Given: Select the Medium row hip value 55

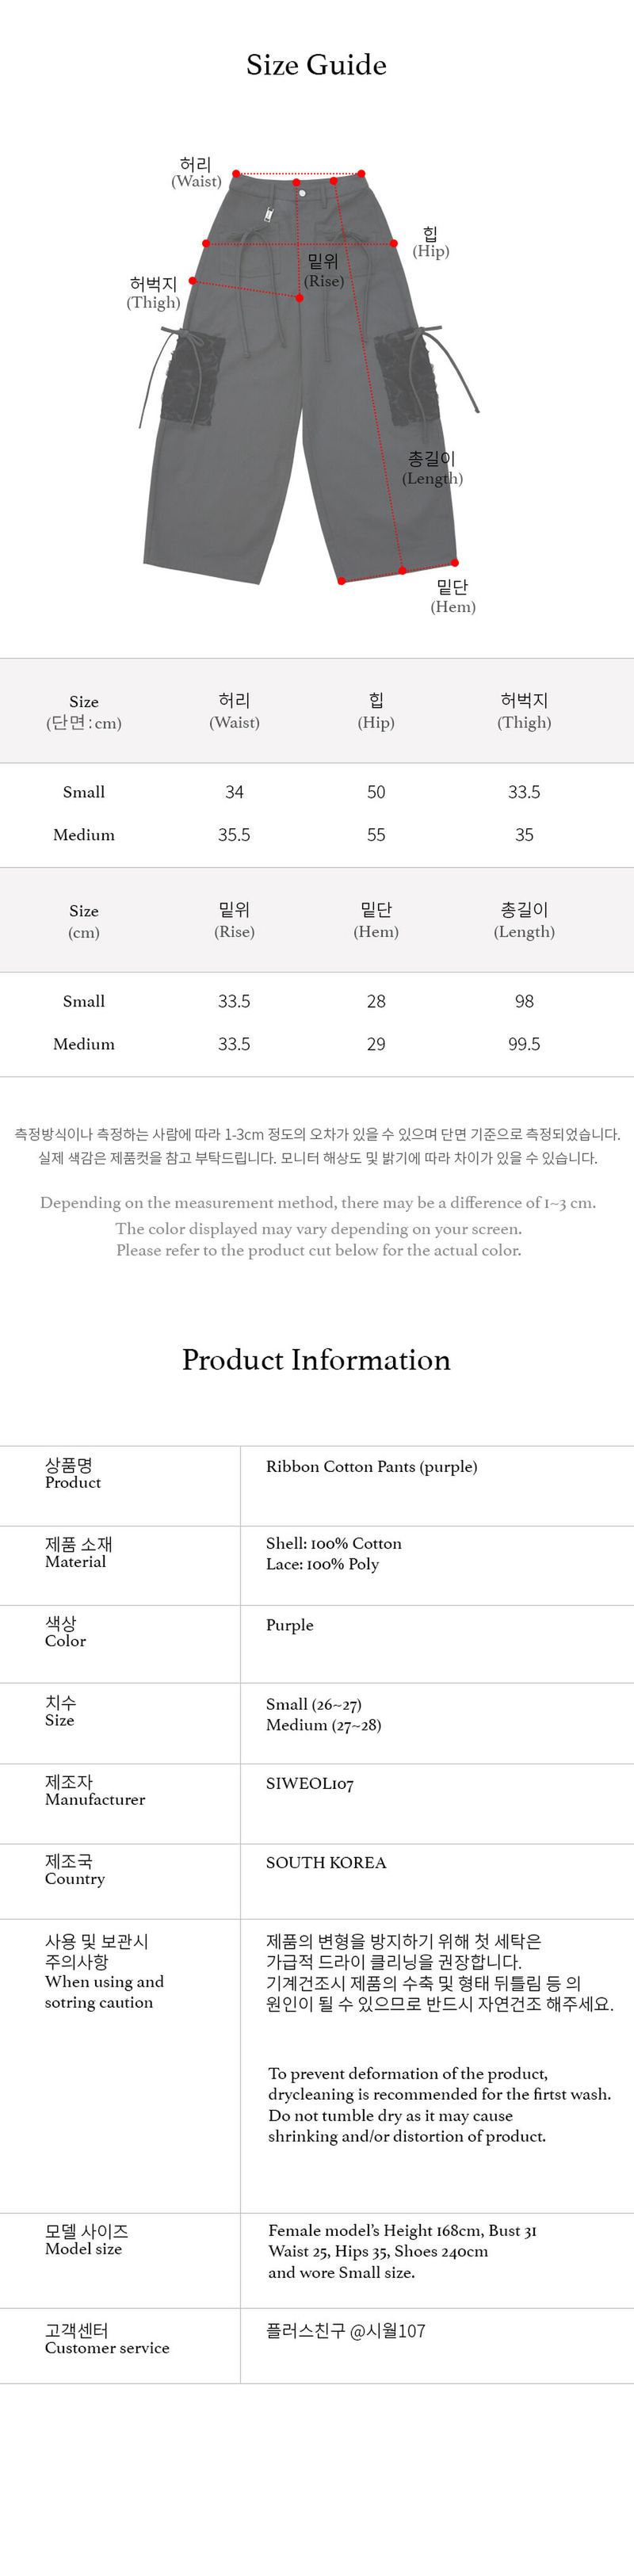Looking at the screenshot, I should click(376, 835).
